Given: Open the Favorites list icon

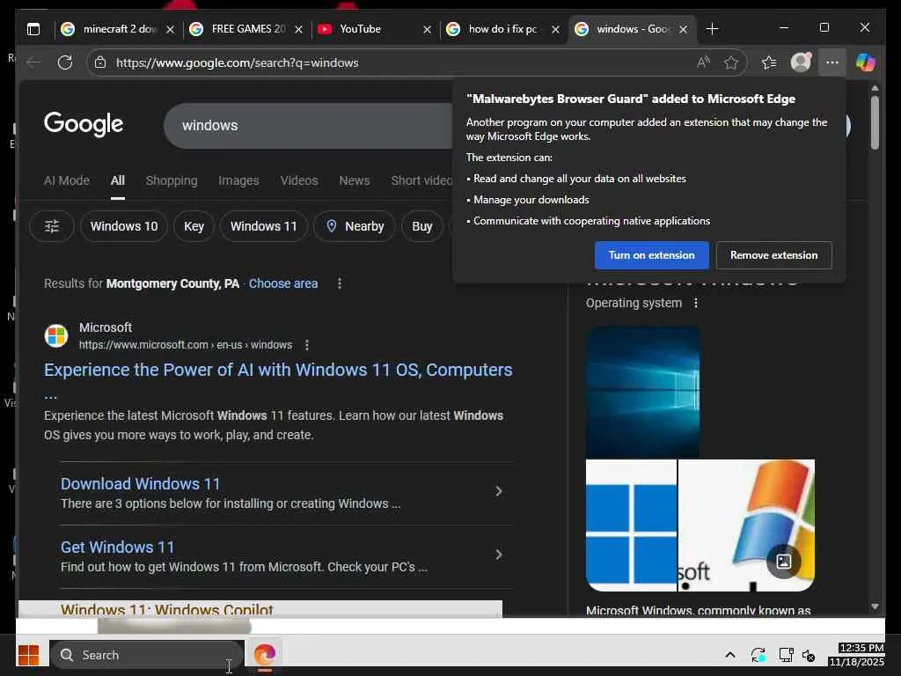Looking at the screenshot, I should point(769,62).
